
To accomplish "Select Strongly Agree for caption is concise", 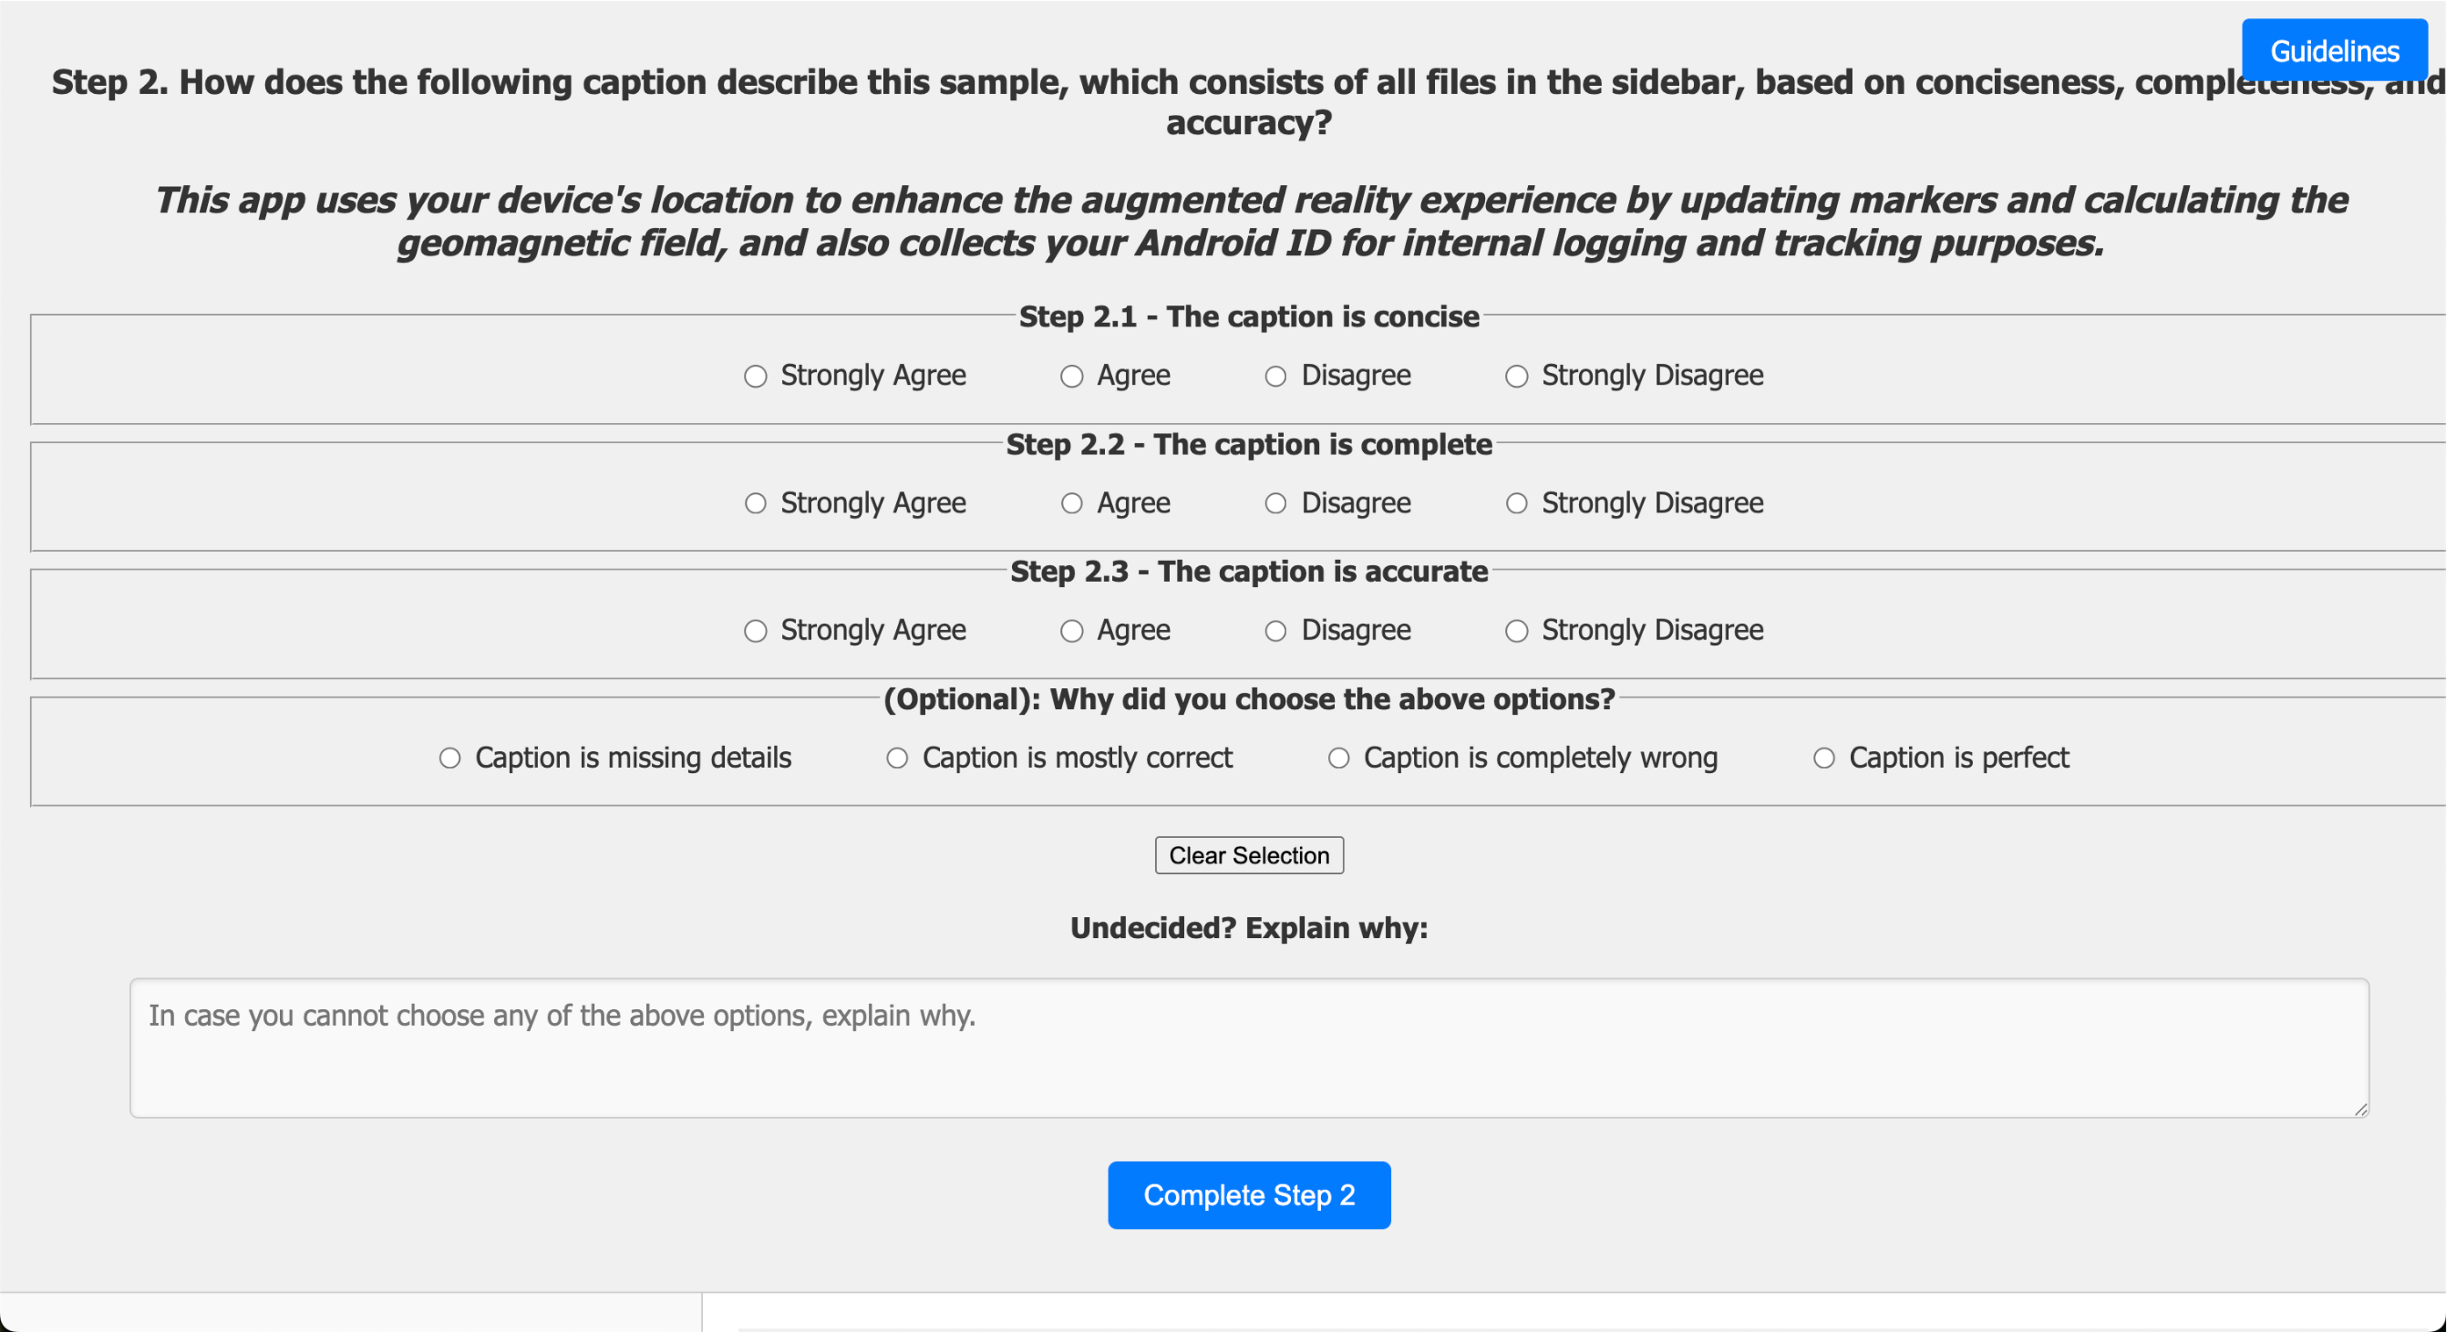I will [755, 377].
